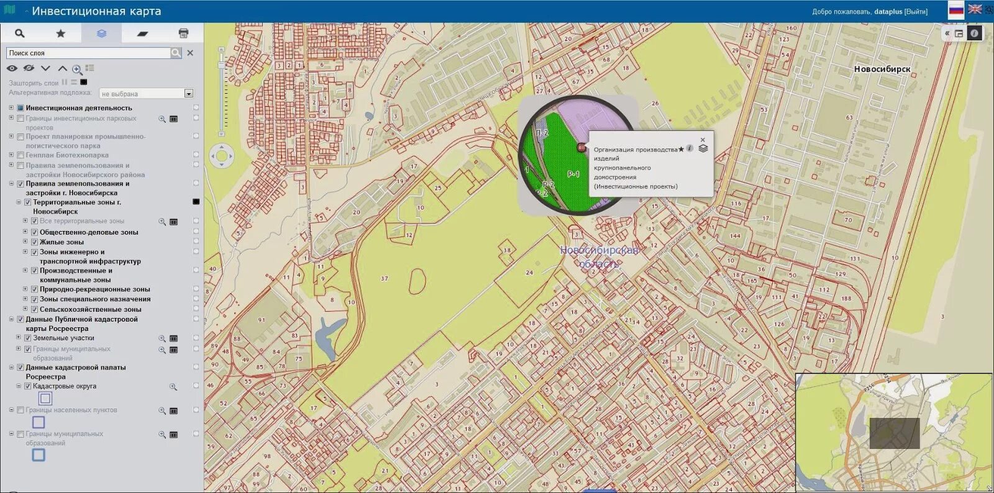The width and height of the screenshot is (994, 493).
Task: Enable Границы инвестиционных парковых проектов layer
Action: (x=21, y=118)
